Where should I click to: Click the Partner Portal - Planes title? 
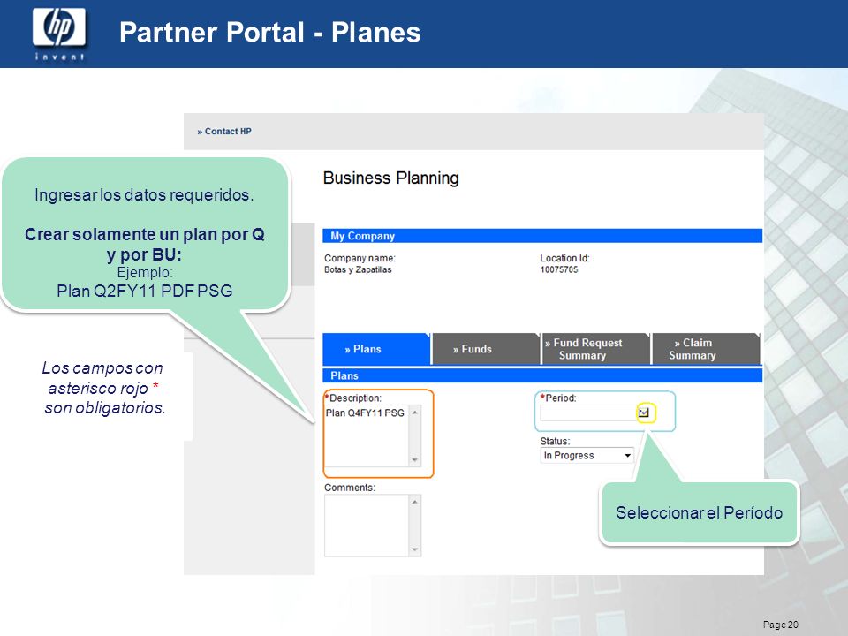click(269, 33)
